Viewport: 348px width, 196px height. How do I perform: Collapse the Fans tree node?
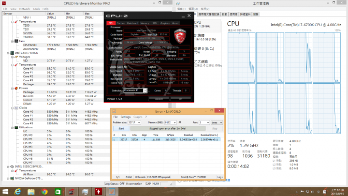point(12,41)
